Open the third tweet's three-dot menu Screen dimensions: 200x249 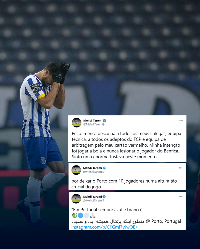(x=181, y=197)
